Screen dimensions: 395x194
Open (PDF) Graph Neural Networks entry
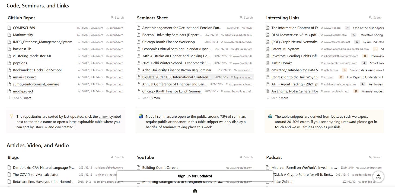click(294, 42)
